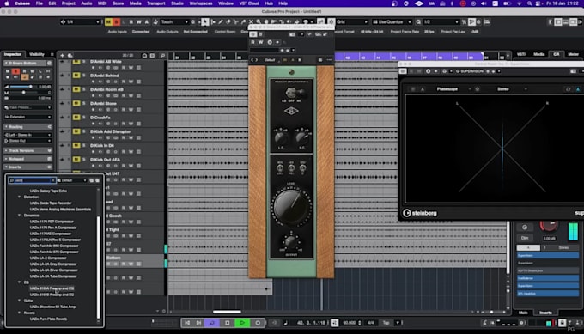
Task: Open the Touch automation mode dropdown
Action: pyautogui.click(x=174, y=22)
